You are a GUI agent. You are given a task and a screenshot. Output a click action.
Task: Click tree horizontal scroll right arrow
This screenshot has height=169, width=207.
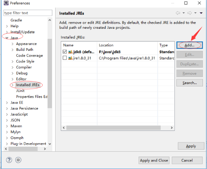pos(45,149)
